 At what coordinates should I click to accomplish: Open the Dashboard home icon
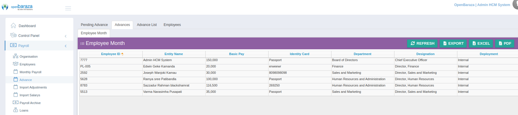tap(13, 26)
